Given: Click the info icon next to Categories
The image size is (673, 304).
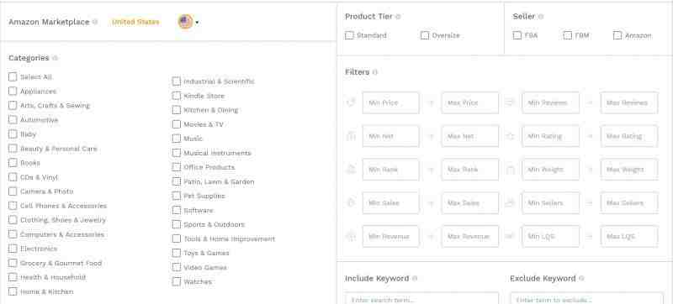Looking at the screenshot, I should [x=55, y=58].
